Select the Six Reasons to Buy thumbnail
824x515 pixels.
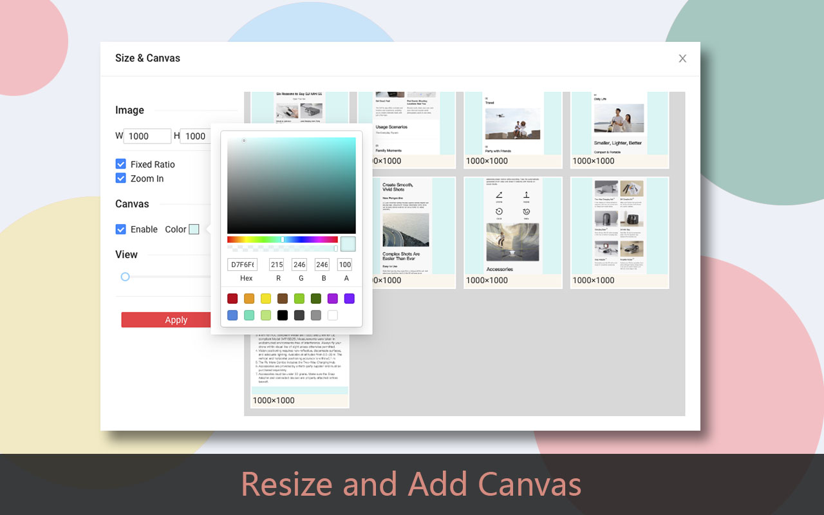tap(300, 107)
